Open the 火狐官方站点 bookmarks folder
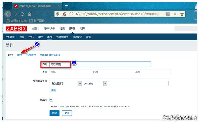199x122 pixels. 16,21
